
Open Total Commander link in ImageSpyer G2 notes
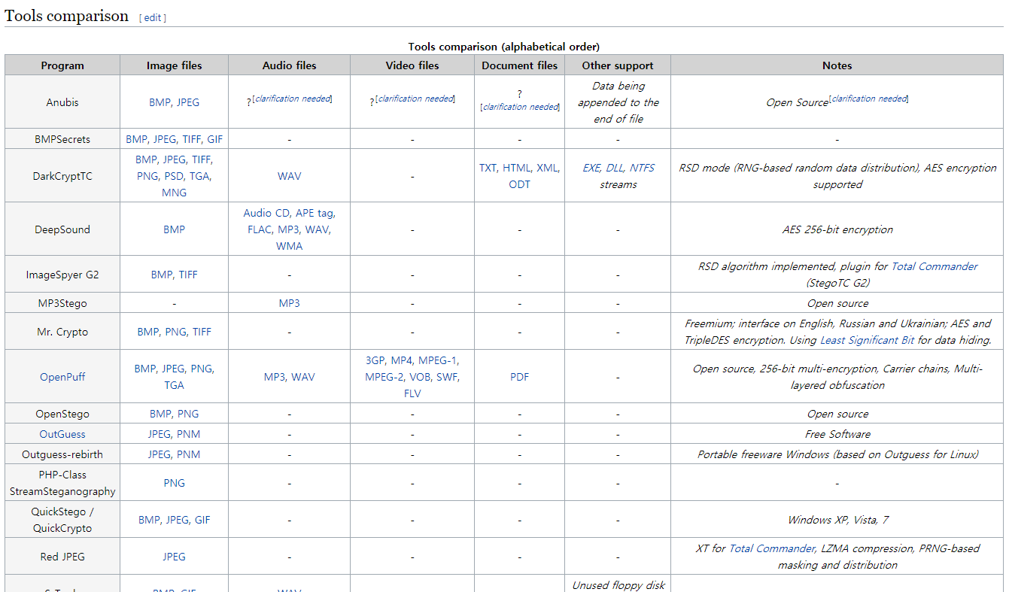click(x=935, y=266)
